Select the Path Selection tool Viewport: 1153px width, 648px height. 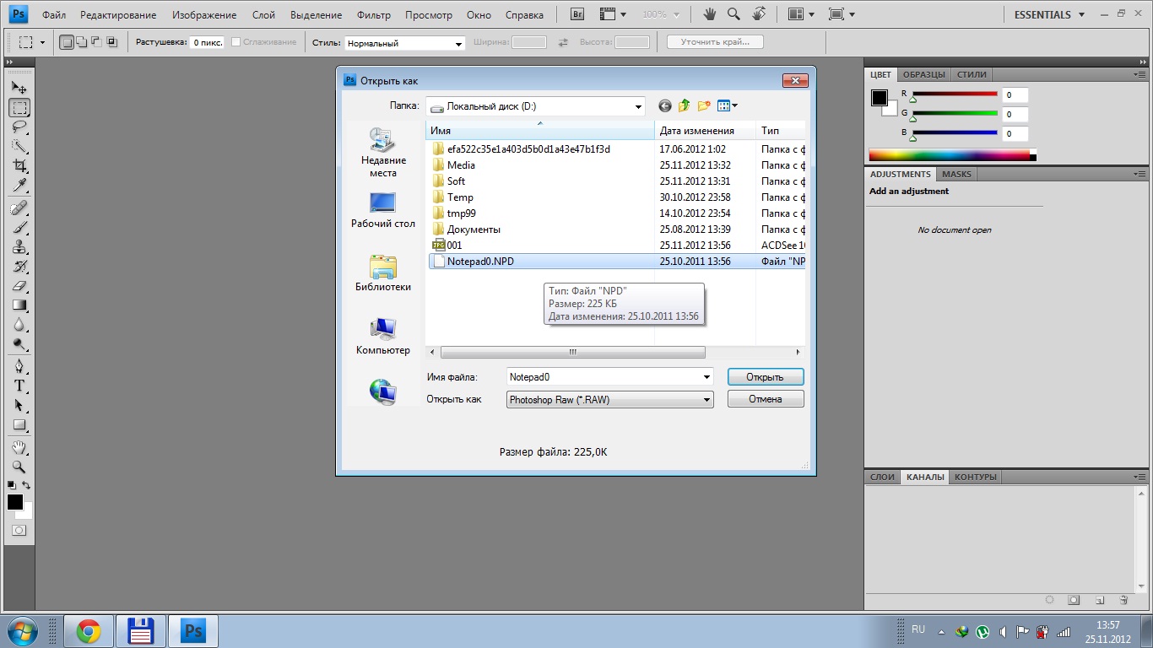pyautogui.click(x=19, y=405)
